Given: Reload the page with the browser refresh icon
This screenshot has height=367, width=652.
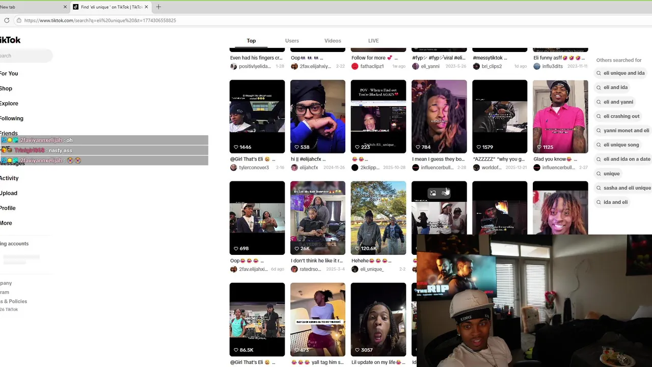Looking at the screenshot, I should (7, 20).
